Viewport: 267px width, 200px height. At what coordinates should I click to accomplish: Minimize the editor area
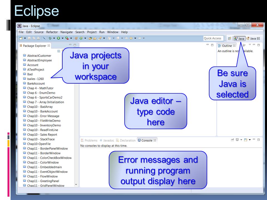click(207, 44)
